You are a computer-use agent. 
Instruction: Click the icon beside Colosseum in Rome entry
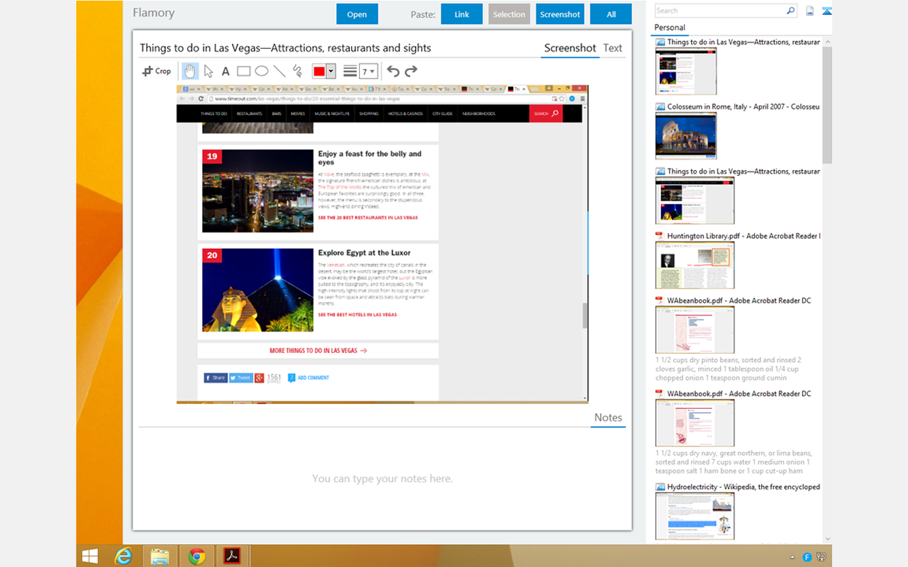pyautogui.click(x=660, y=107)
